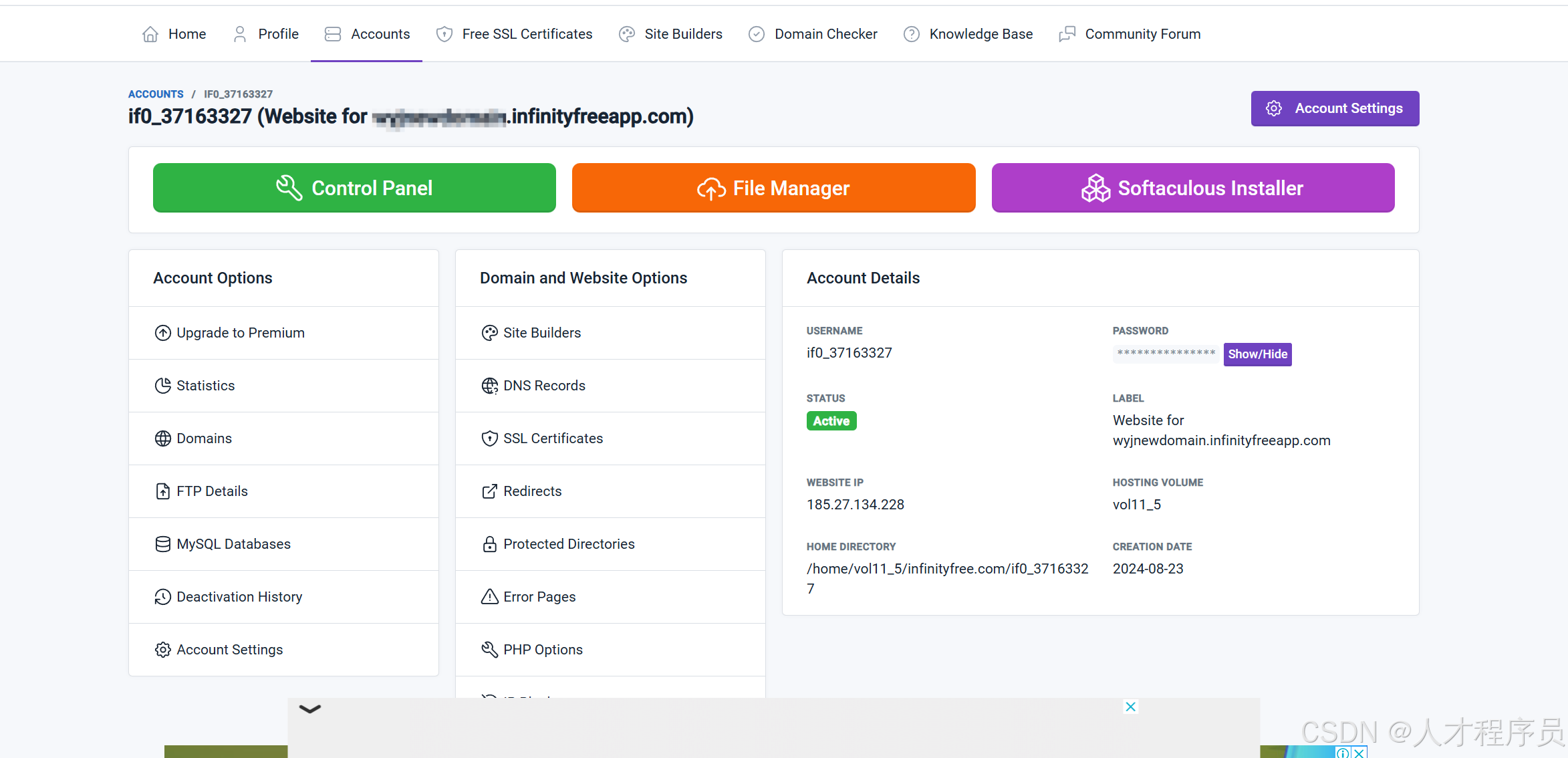The width and height of the screenshot is (1568, 758).
Task: Click the ACCOUNTS breadcrumb link
Action: (x=156, y=94)
